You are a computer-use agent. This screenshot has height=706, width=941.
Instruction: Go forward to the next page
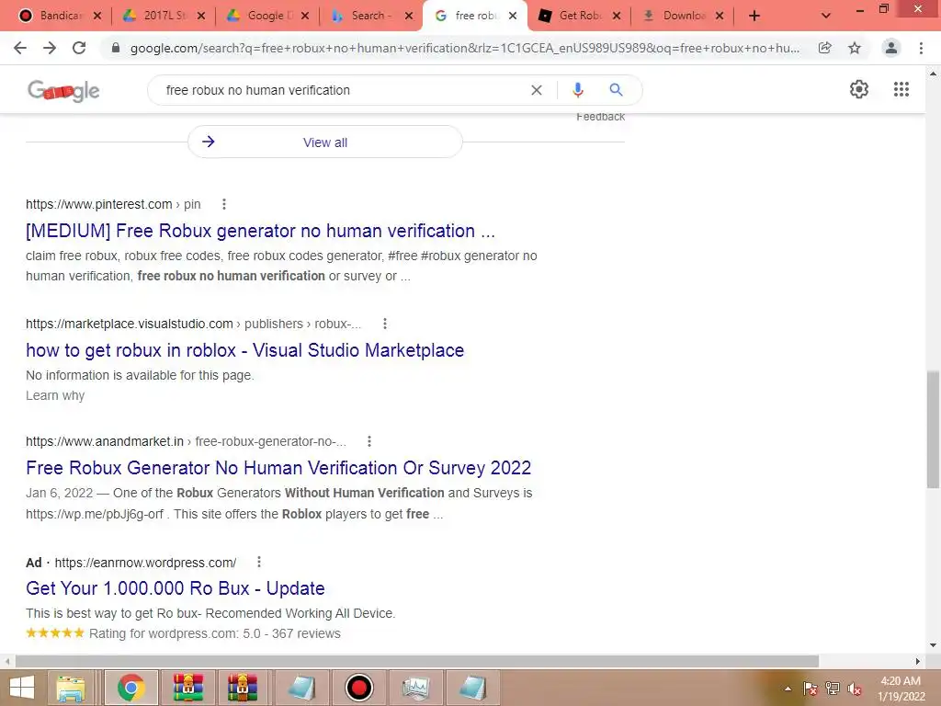[50, 48]
